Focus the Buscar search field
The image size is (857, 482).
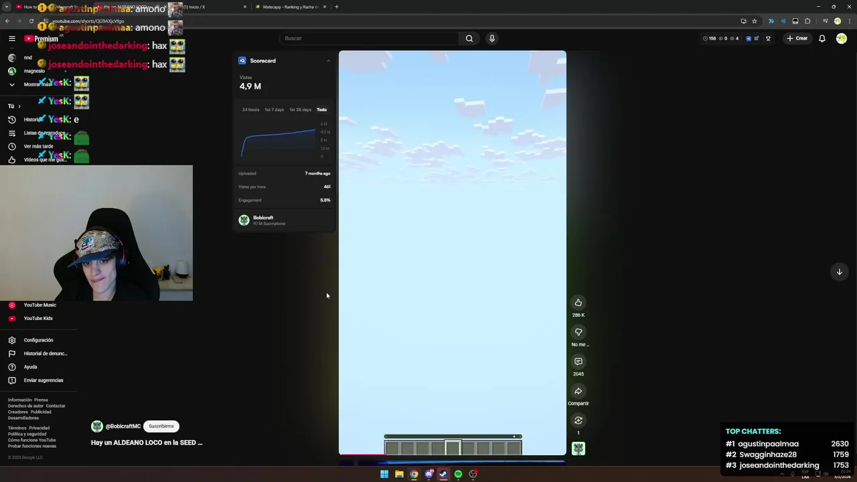[368, 38]
